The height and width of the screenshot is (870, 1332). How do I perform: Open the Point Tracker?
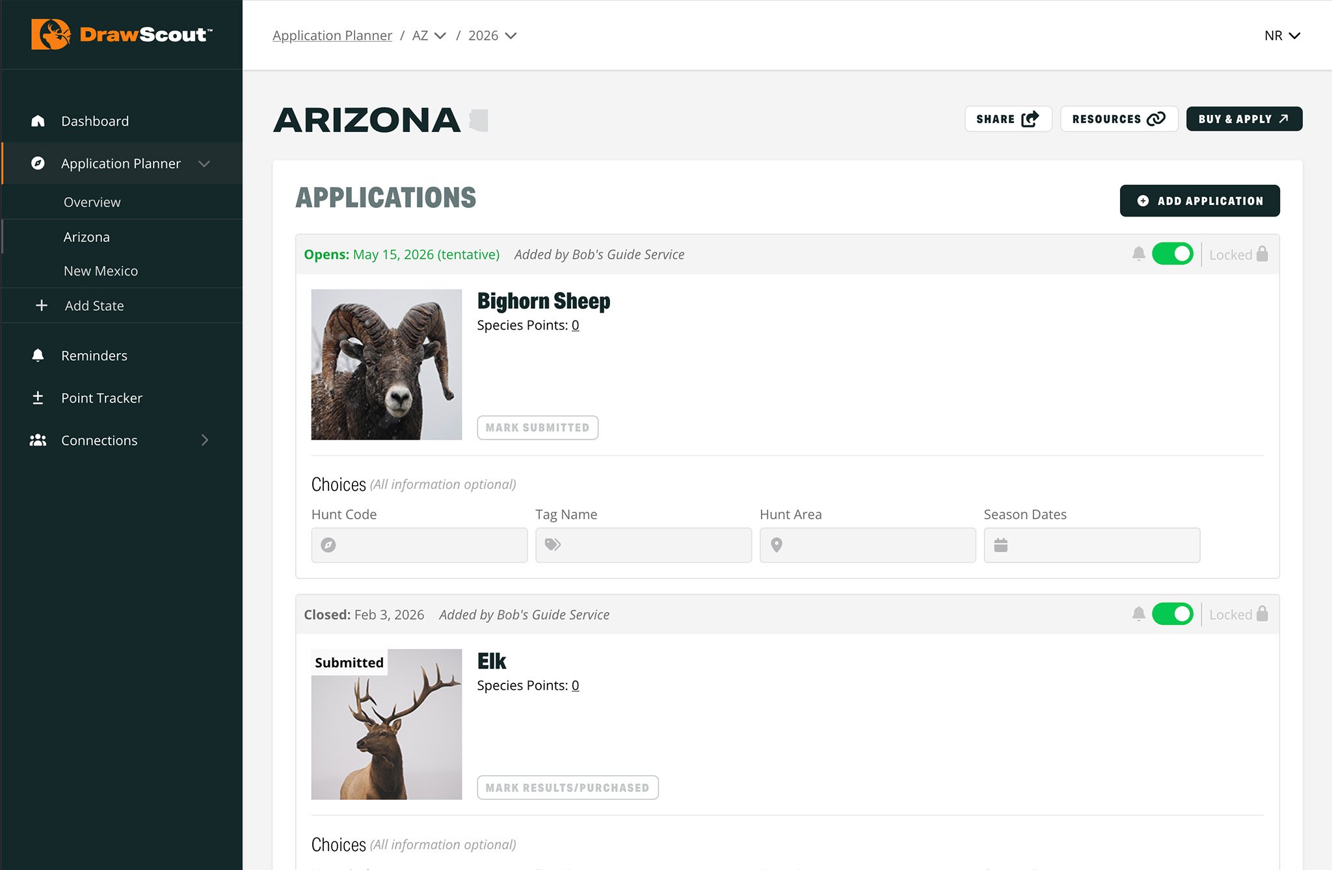coord(101,397)
